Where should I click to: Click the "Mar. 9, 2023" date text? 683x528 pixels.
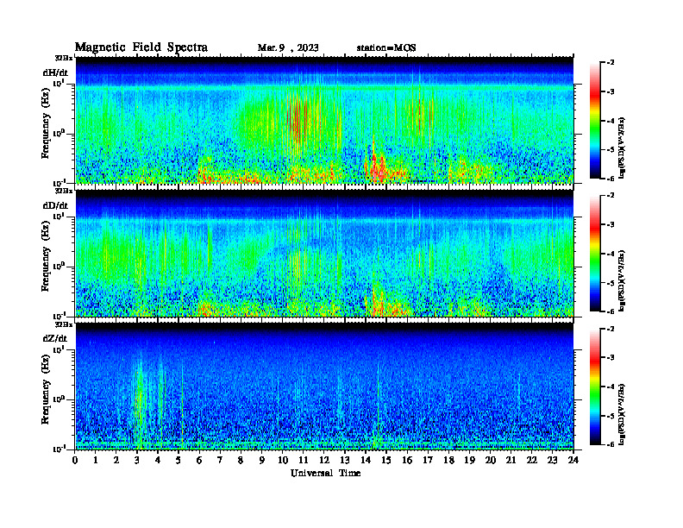tap(288, 48)
